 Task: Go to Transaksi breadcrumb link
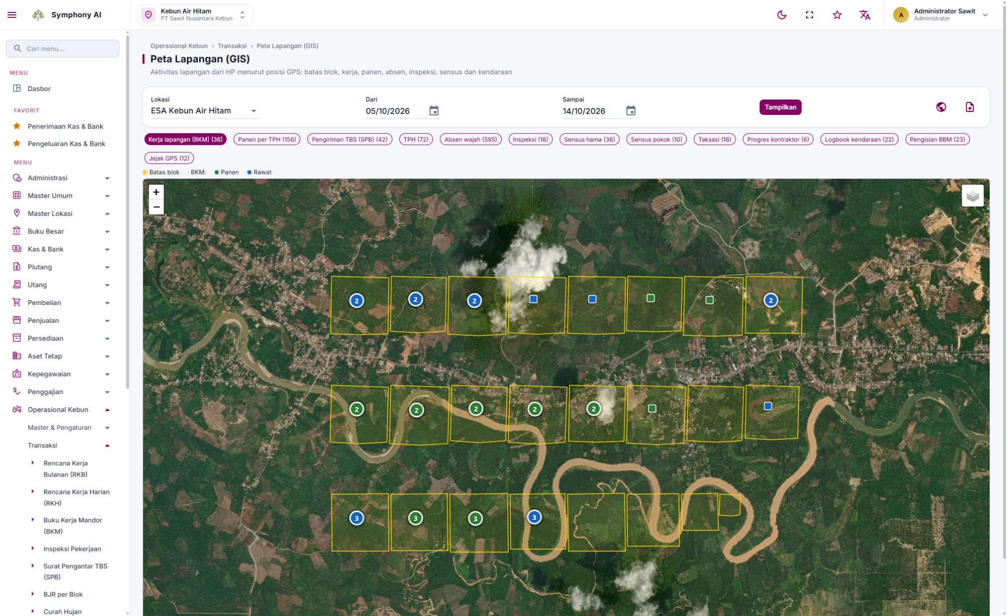click(x=232, y=46)
